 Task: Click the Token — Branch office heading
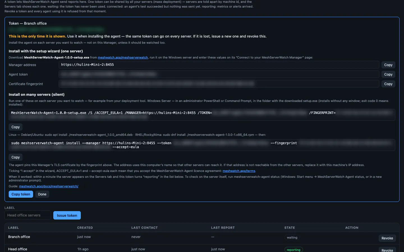point(28,24)
